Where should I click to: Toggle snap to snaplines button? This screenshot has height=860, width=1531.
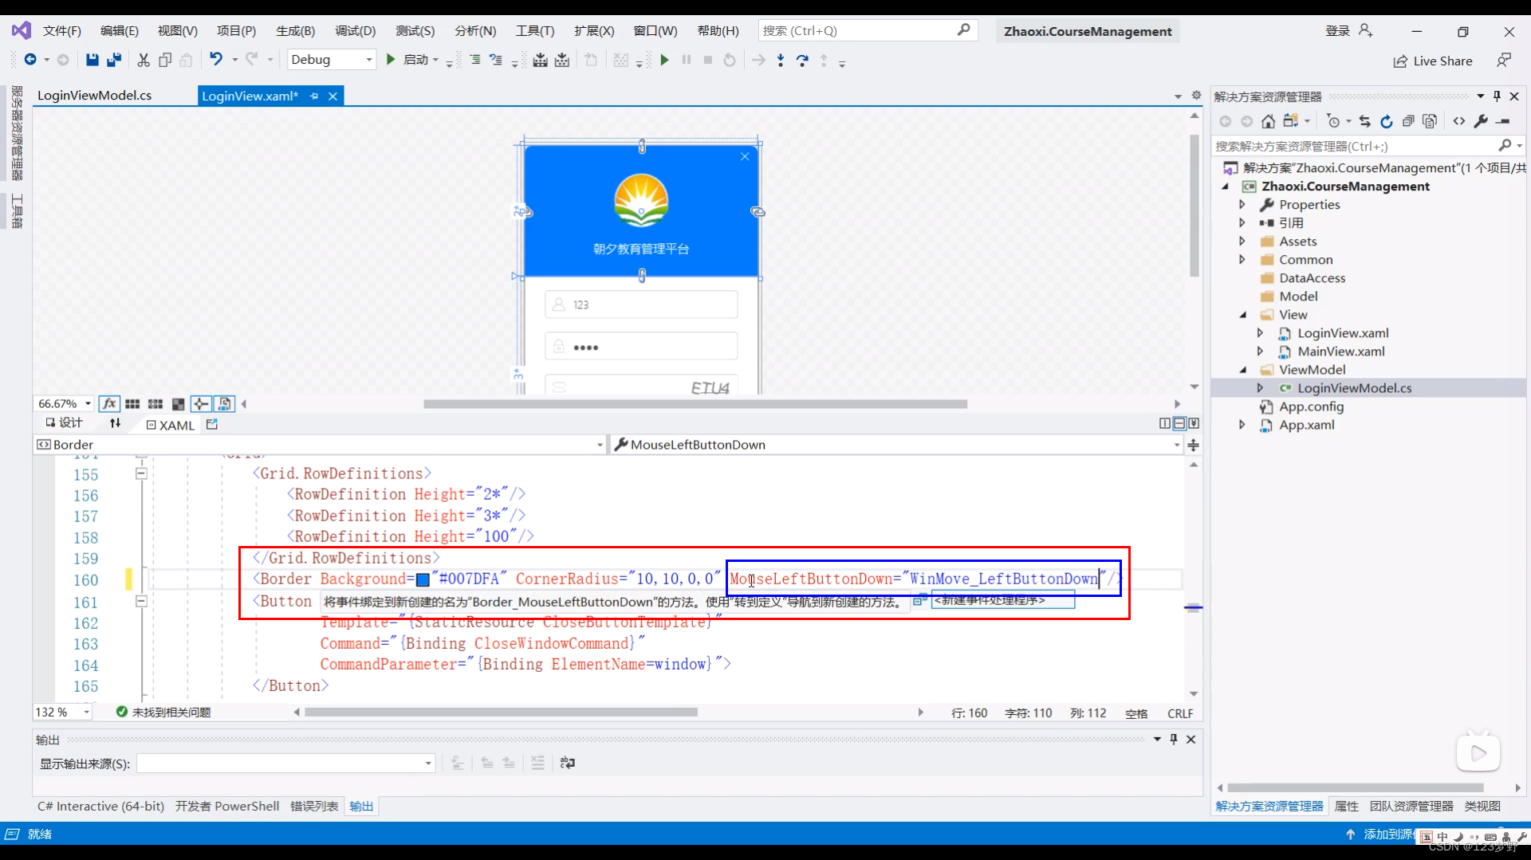(201, 404)
